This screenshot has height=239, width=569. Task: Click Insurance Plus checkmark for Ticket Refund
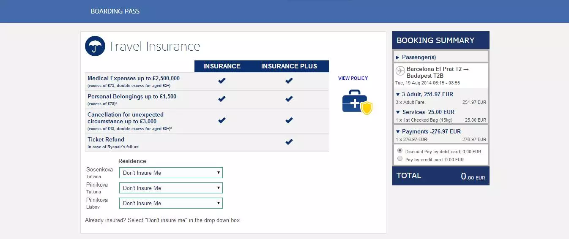point(289,142)
